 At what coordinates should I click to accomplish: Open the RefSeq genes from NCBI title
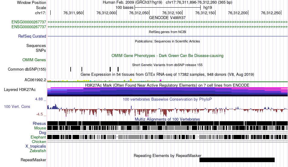167,32
